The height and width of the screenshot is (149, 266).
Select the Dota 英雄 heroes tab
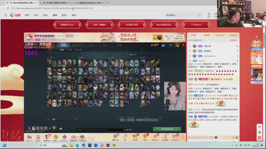[x=64, y=45]
